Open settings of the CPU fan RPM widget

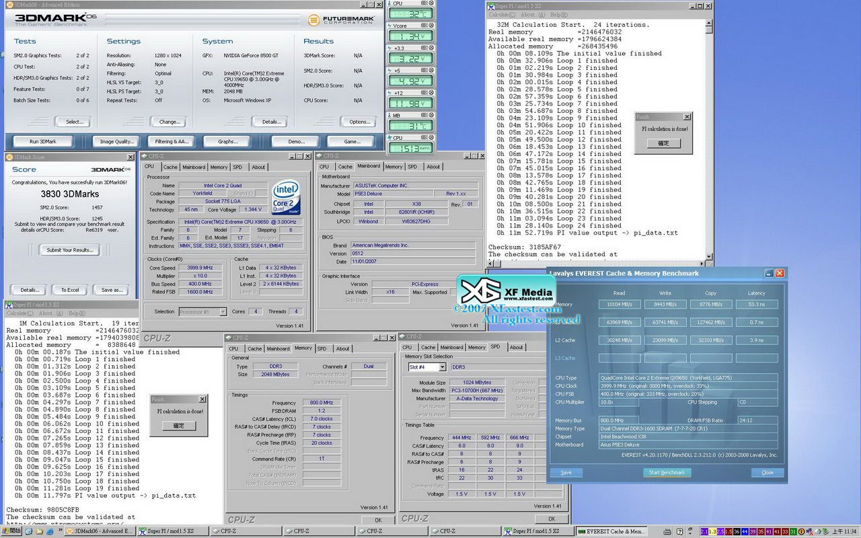coord(424,137)
